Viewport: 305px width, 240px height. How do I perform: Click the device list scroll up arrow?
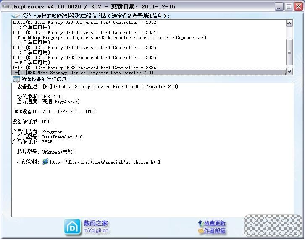click(289, 23)
